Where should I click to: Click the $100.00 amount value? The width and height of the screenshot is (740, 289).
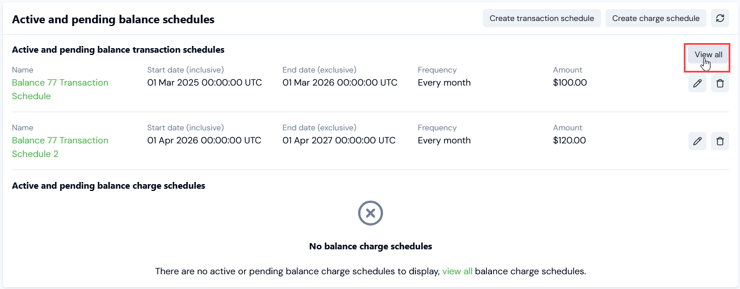click(570, 83)
